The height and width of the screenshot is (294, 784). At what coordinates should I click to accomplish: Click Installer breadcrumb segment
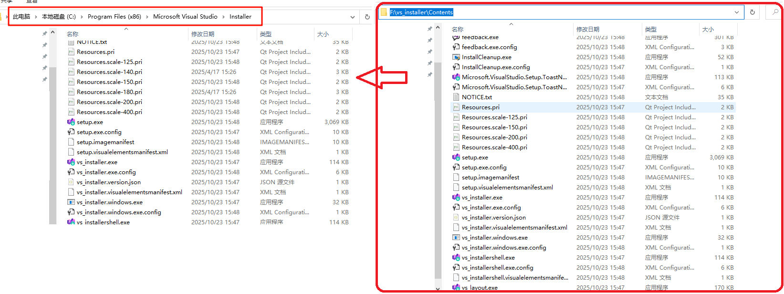(x=240, y=17)
